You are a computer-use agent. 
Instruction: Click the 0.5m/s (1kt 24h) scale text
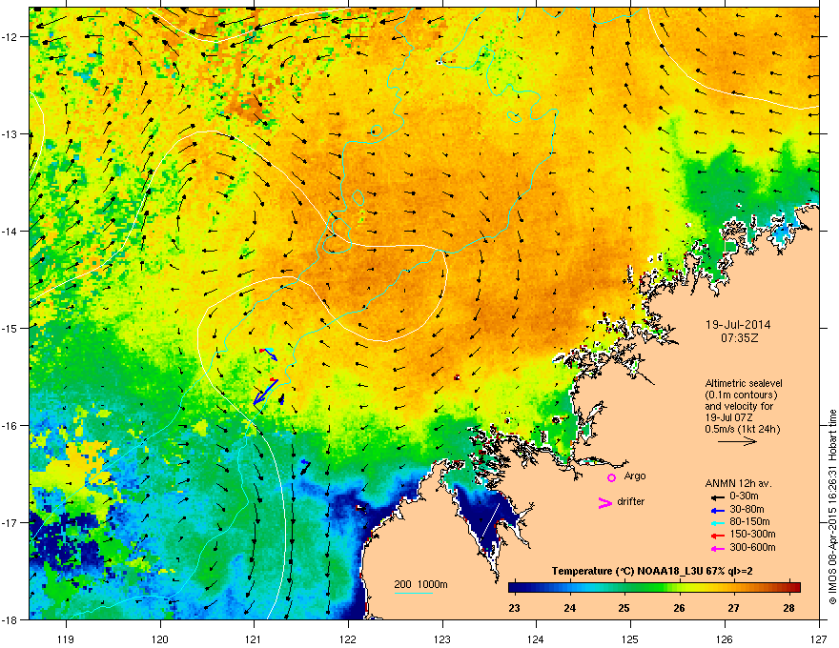pyautogui.click(x=742, y=429)
